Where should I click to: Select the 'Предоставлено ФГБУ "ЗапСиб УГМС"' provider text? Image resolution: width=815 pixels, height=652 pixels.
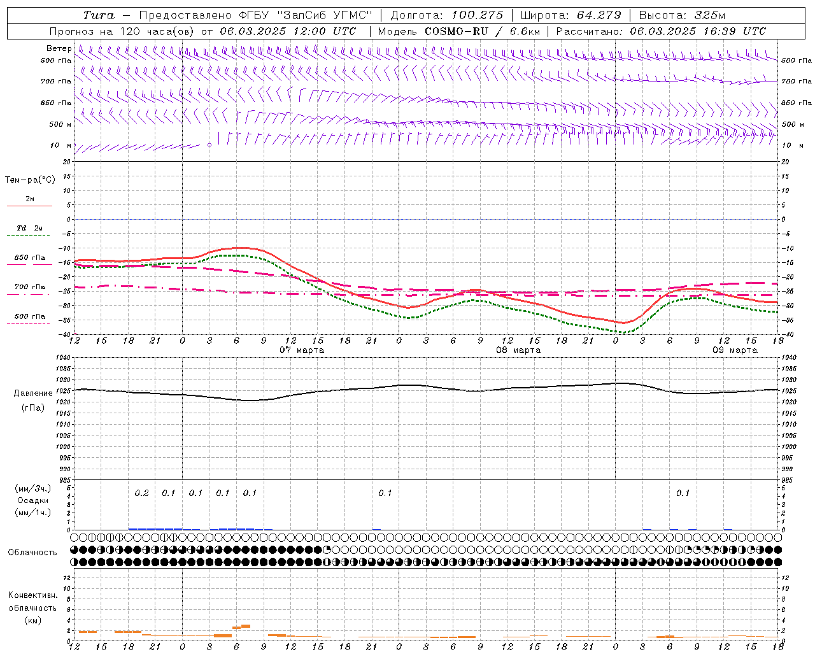coord(255,15)
